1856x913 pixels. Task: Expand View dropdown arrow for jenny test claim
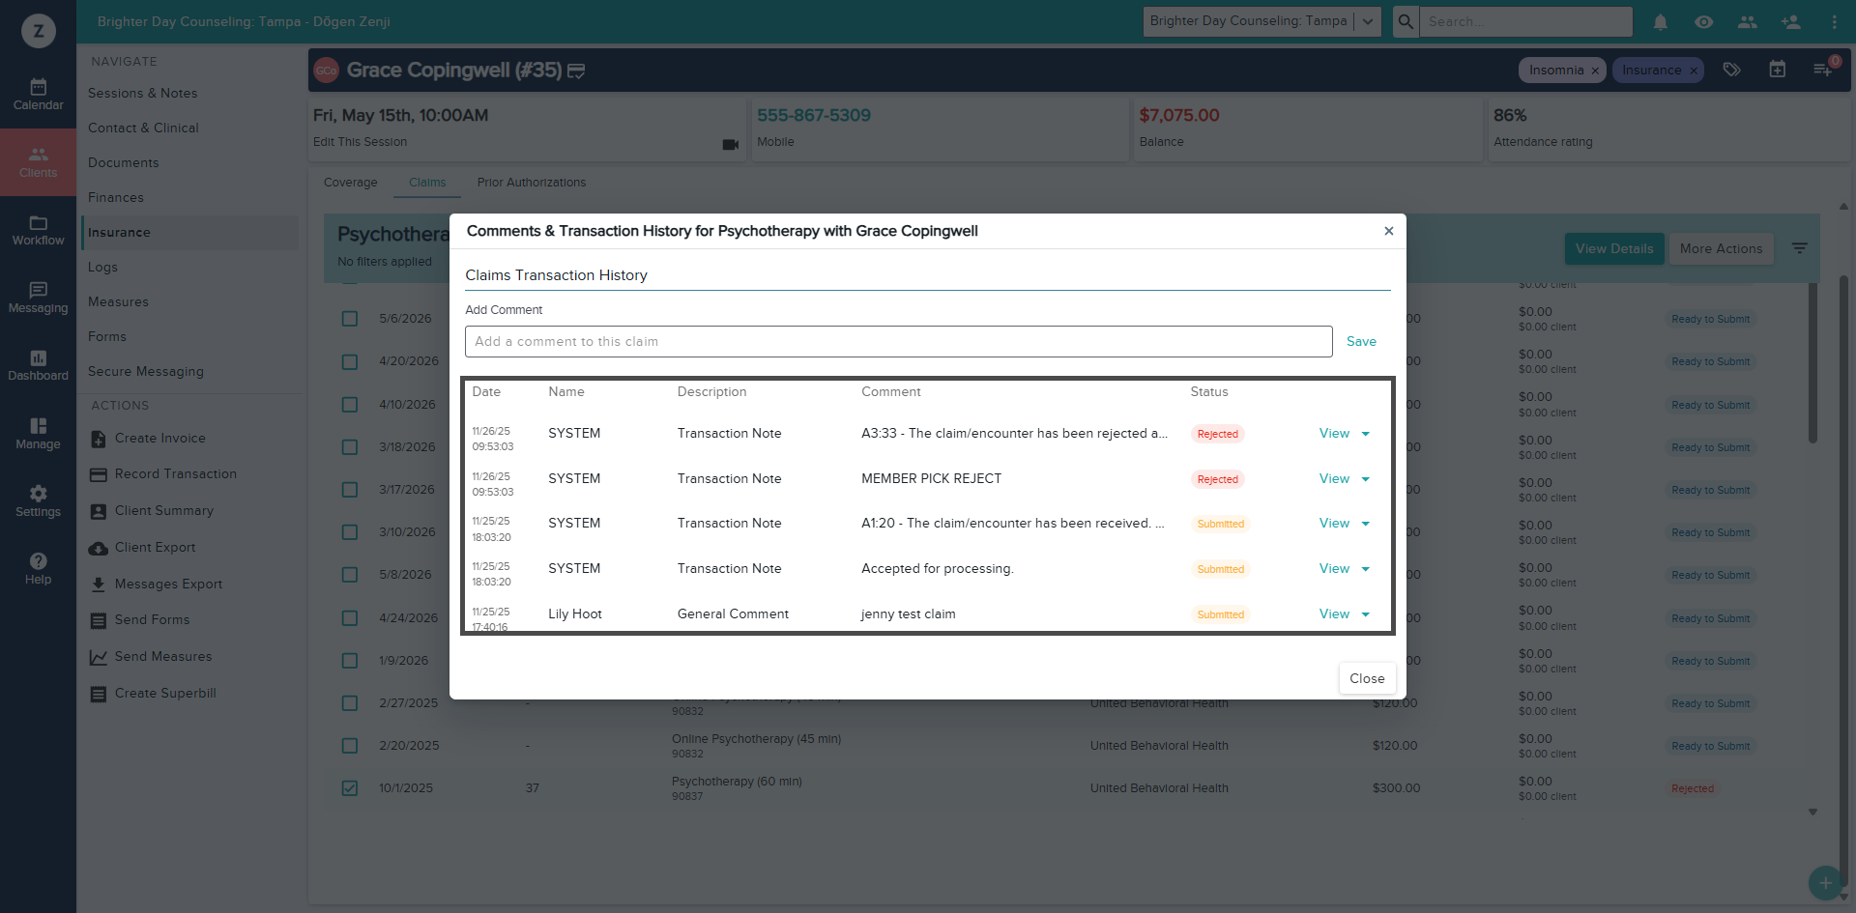(1365, 614)
